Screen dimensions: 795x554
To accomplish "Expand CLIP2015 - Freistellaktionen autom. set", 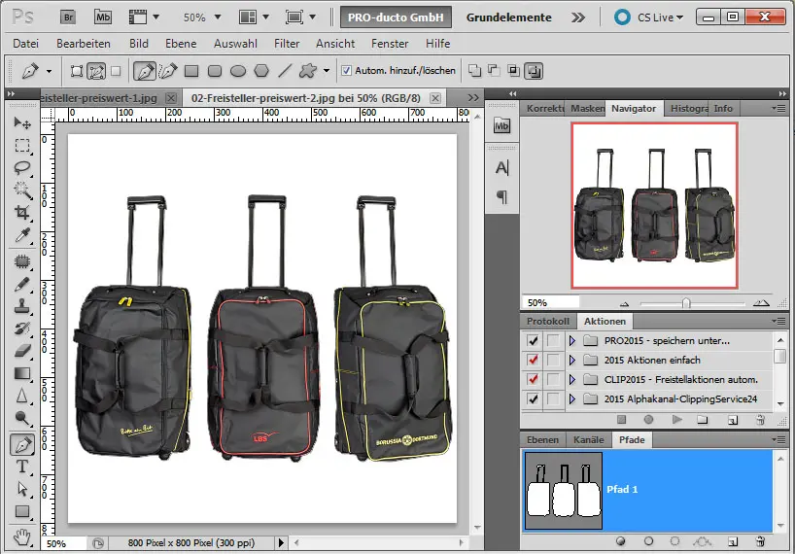I will coord(572,379).
